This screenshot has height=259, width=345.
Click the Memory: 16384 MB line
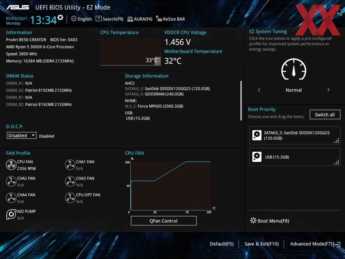point(40,61)
